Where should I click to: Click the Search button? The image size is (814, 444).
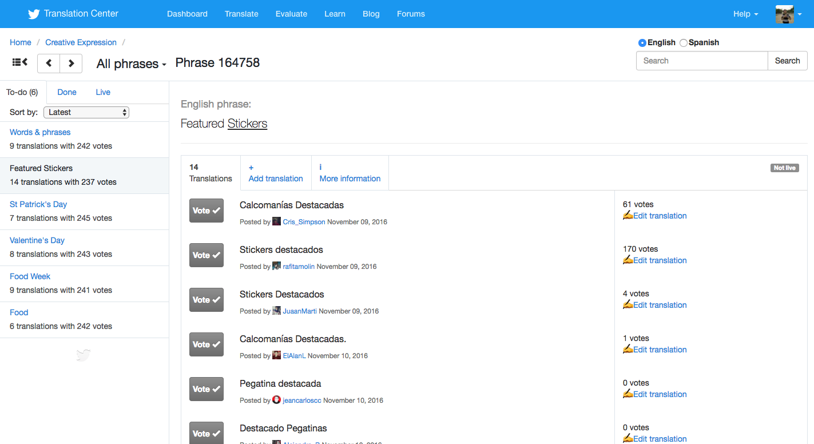pos(787,61)
